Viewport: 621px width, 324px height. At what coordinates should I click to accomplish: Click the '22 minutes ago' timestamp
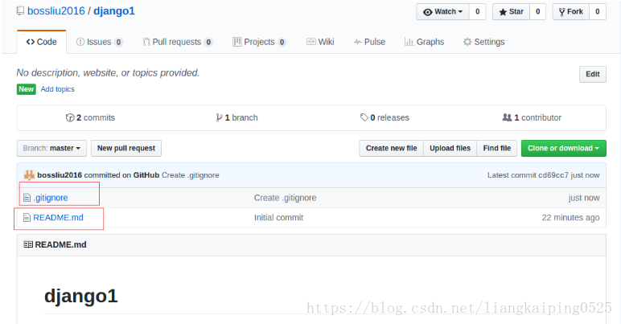pyautogui.click(x=570, y=218)
